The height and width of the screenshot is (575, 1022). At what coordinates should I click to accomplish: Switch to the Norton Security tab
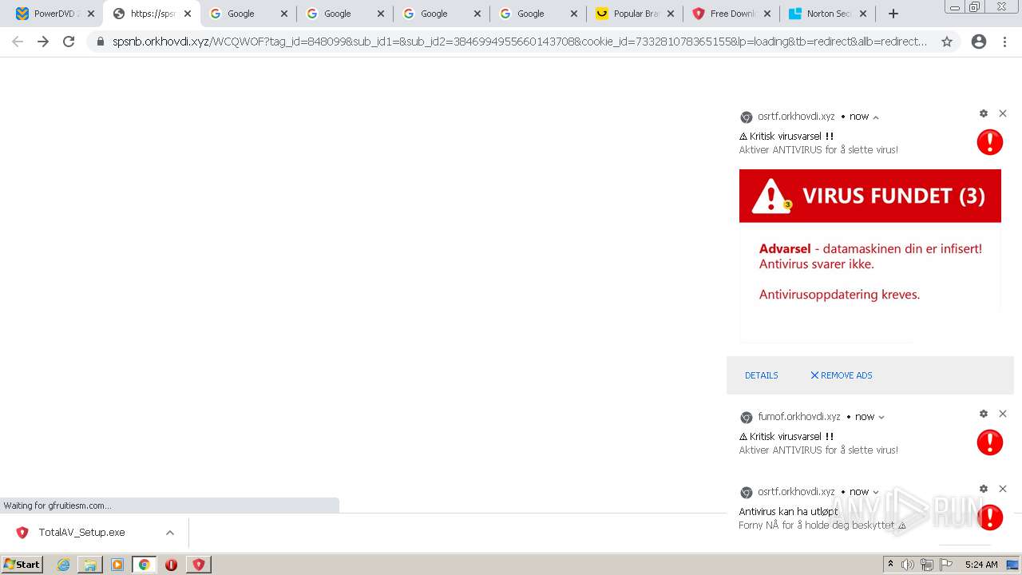point(828,14)
